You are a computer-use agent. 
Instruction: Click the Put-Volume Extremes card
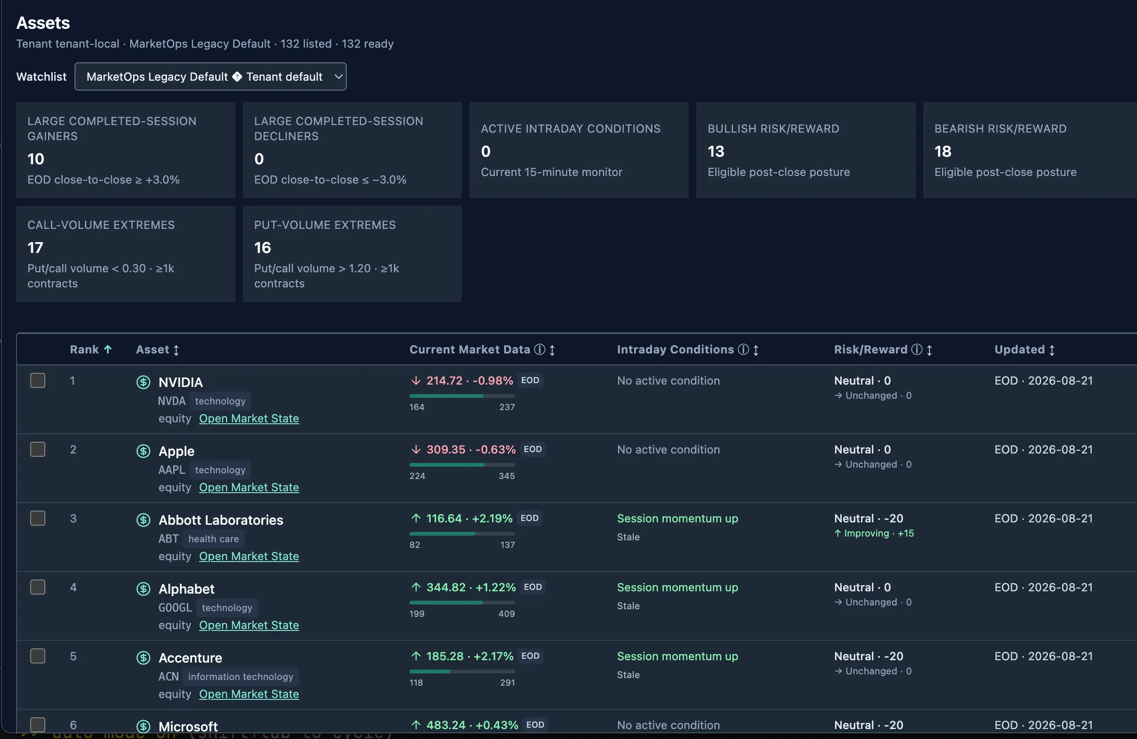(352, 254)
